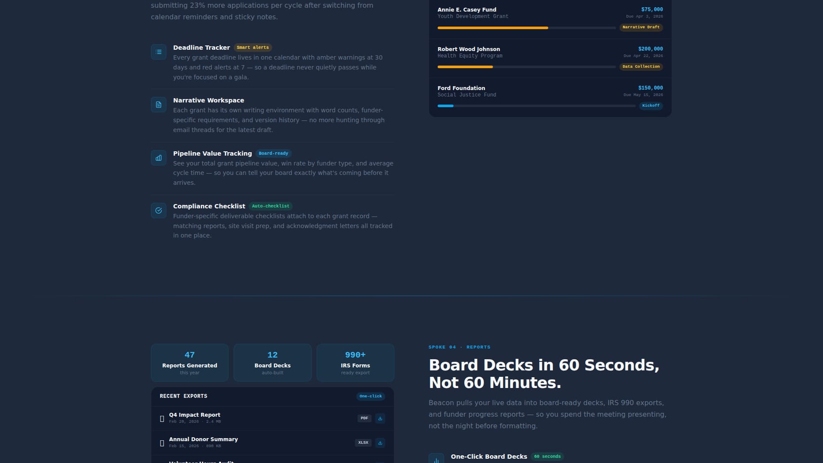
Task: Click the RECENT EXPORTS header
Action: click(x=183, y=396)
